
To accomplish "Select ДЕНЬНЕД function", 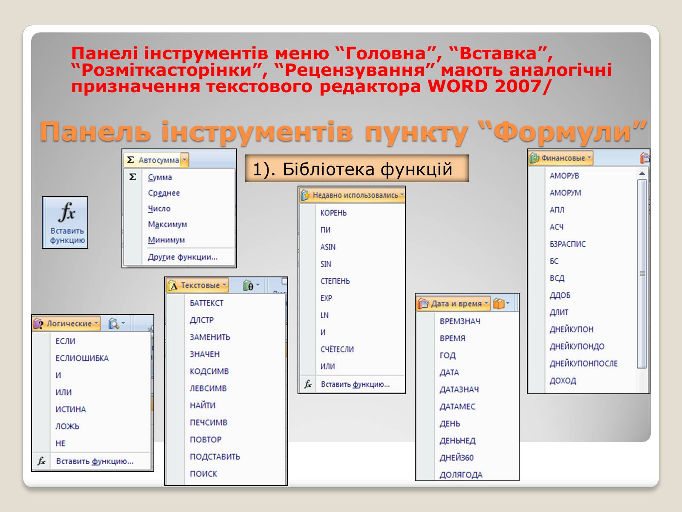I will pos(457,441).
